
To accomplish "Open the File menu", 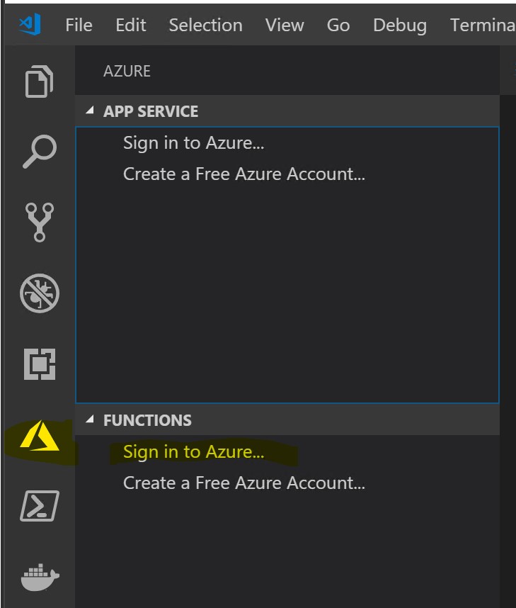I will (79, 26).
